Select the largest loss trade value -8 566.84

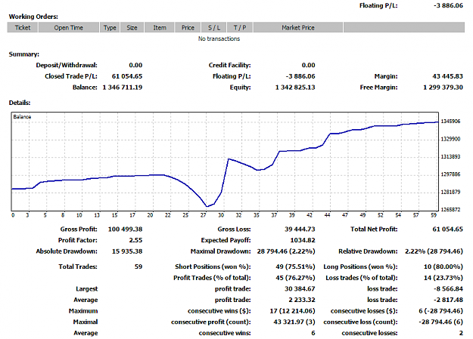[x=448, y=288]
